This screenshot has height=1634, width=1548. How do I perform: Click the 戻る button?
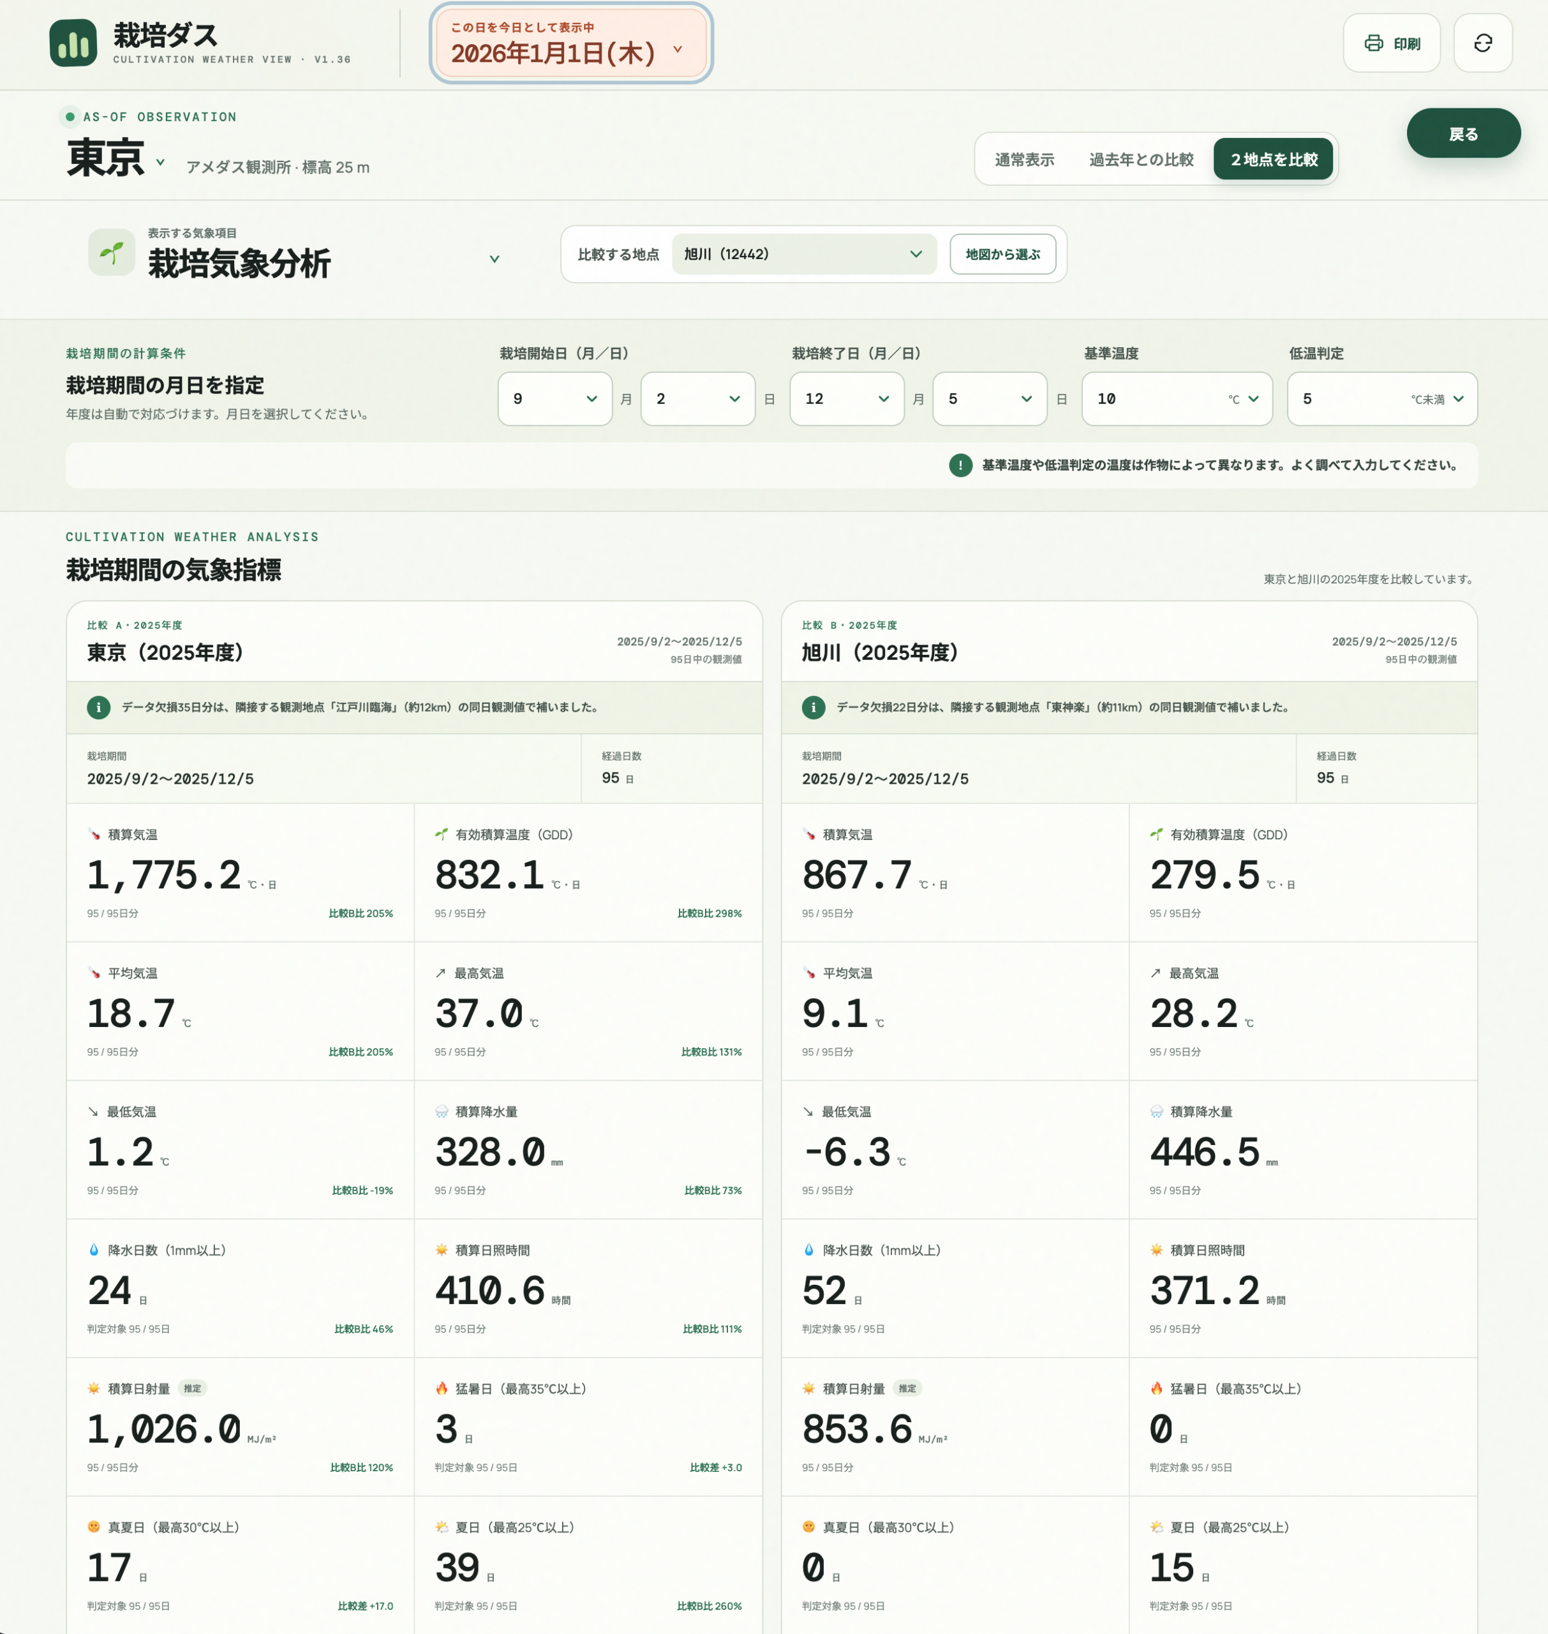1463,133
